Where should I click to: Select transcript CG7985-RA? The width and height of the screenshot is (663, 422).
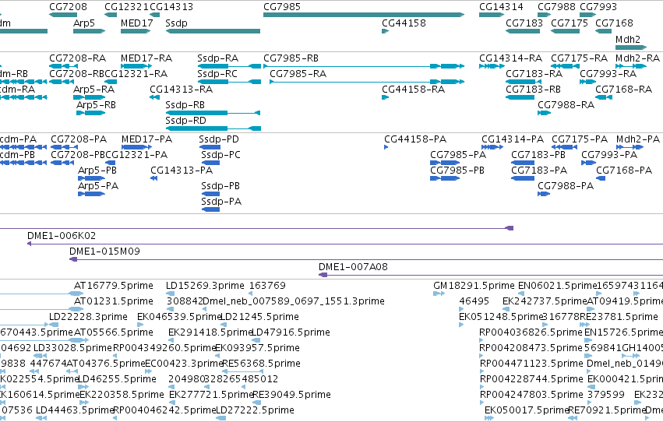pos(367,82)
